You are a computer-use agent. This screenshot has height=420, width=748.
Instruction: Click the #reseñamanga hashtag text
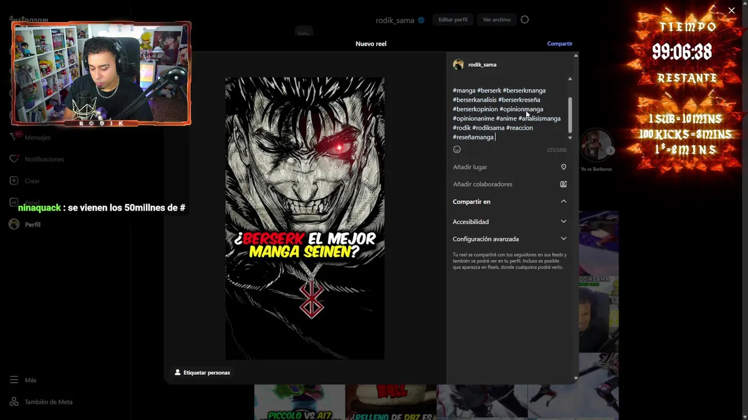473,137
